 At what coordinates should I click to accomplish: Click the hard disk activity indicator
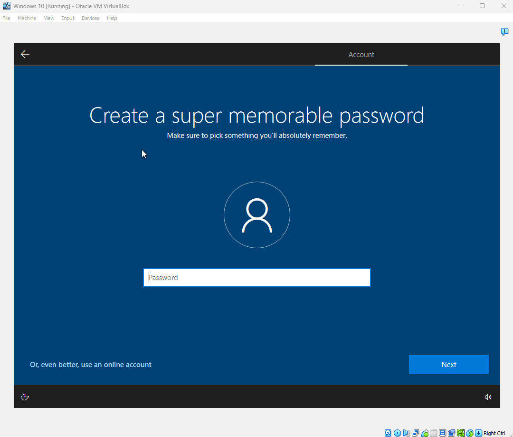(388, 433)
